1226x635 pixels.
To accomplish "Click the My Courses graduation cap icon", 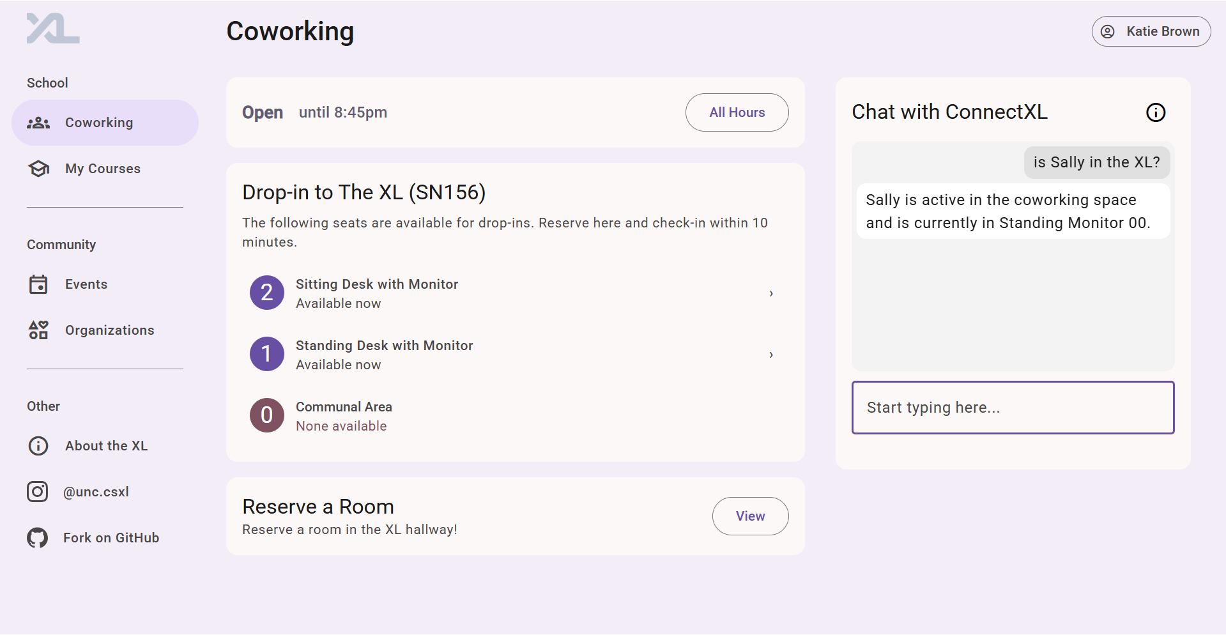I will [x=38, y=169].
